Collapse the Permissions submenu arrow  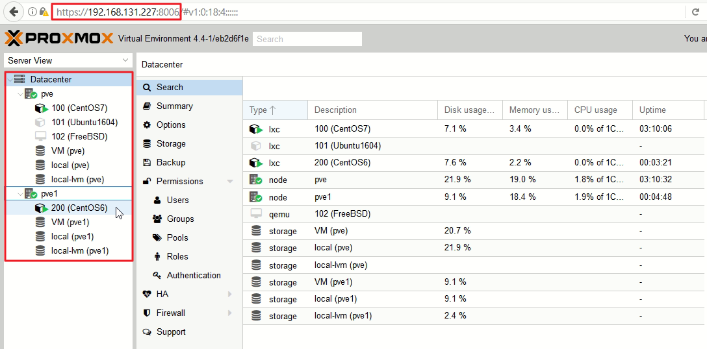pyautogui.click(x=230, y=182)
